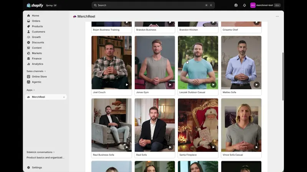The image size is (307, 172).
Task: Click the Settings gear icon
Action: pos(28,167)
